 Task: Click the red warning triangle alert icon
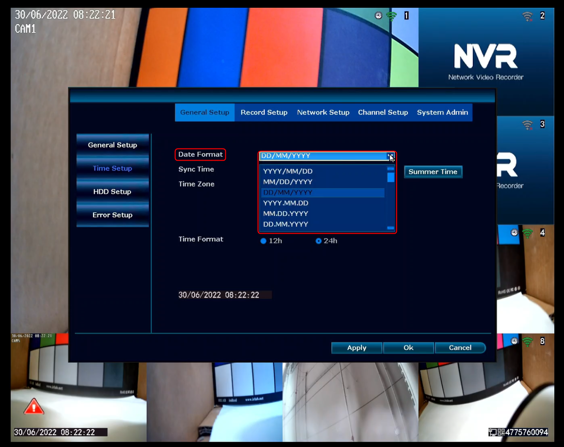click(x=34, y=406)
